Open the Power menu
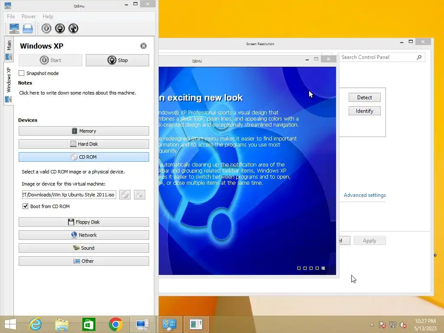 29,16
